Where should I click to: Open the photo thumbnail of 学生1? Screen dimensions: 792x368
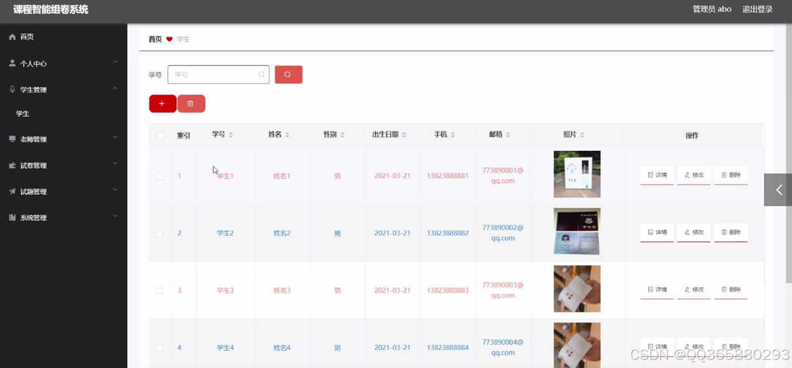pos(577,174)
